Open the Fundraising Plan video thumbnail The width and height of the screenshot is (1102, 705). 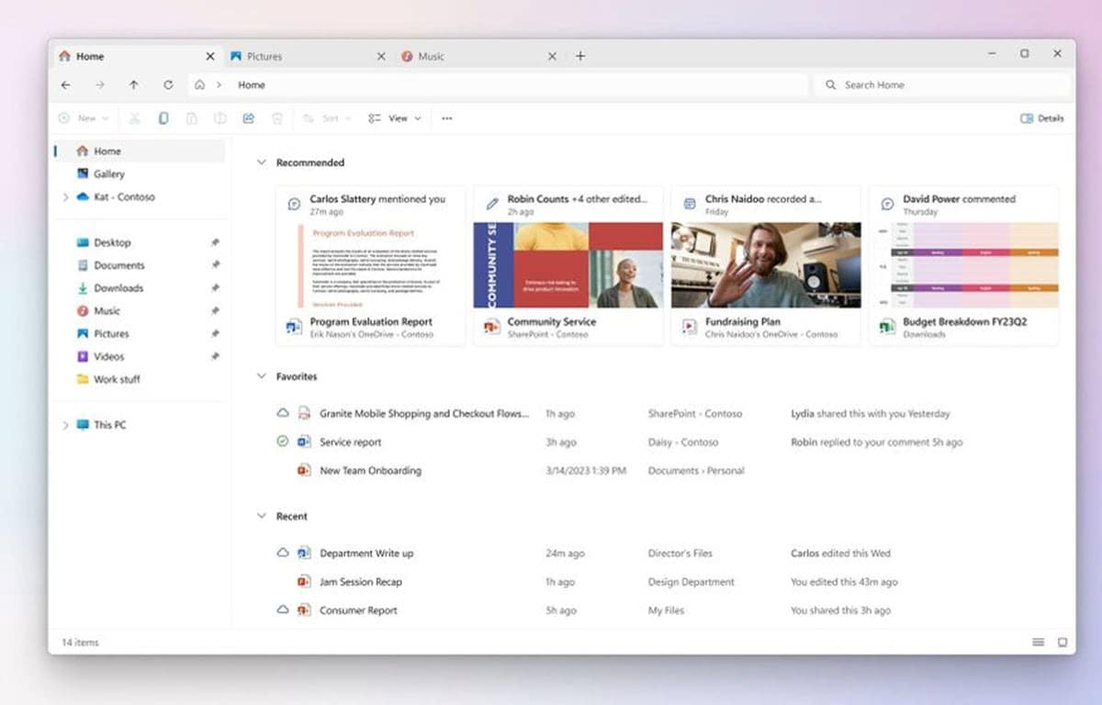click(x=766, y=265)
